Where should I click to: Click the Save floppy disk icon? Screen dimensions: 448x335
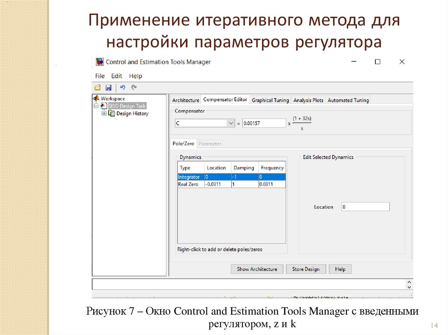tap(108, 87)
